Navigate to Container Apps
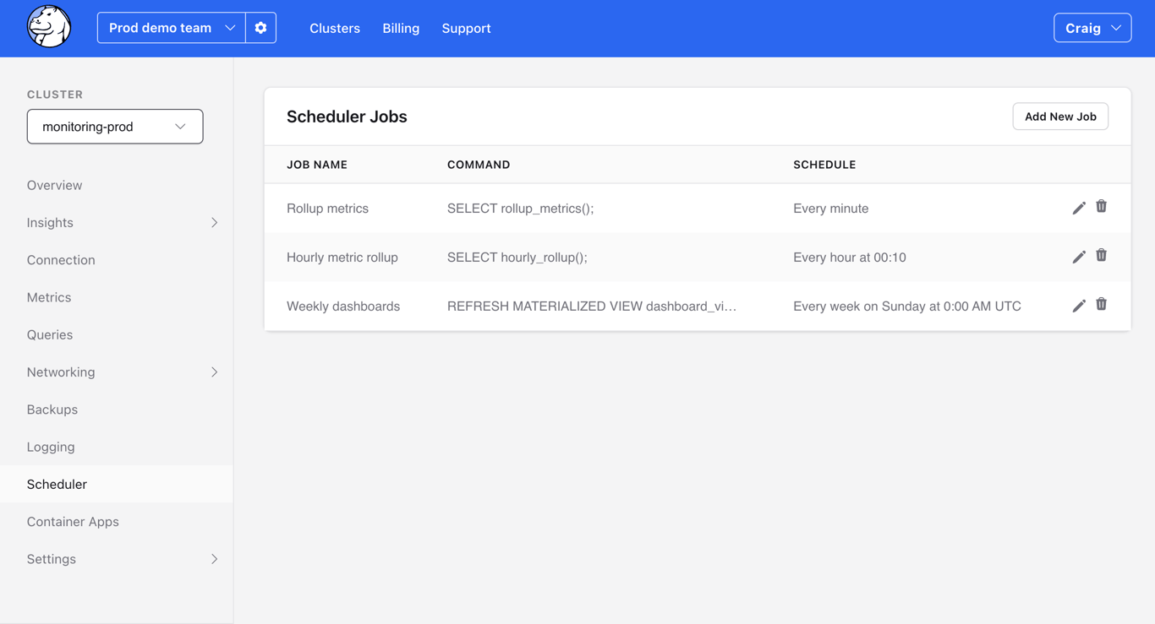 point(73,521)
